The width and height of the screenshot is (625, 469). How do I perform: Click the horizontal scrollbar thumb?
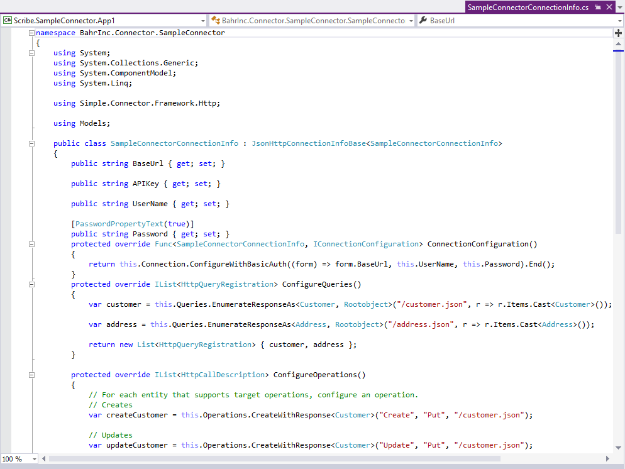point(274,459)
